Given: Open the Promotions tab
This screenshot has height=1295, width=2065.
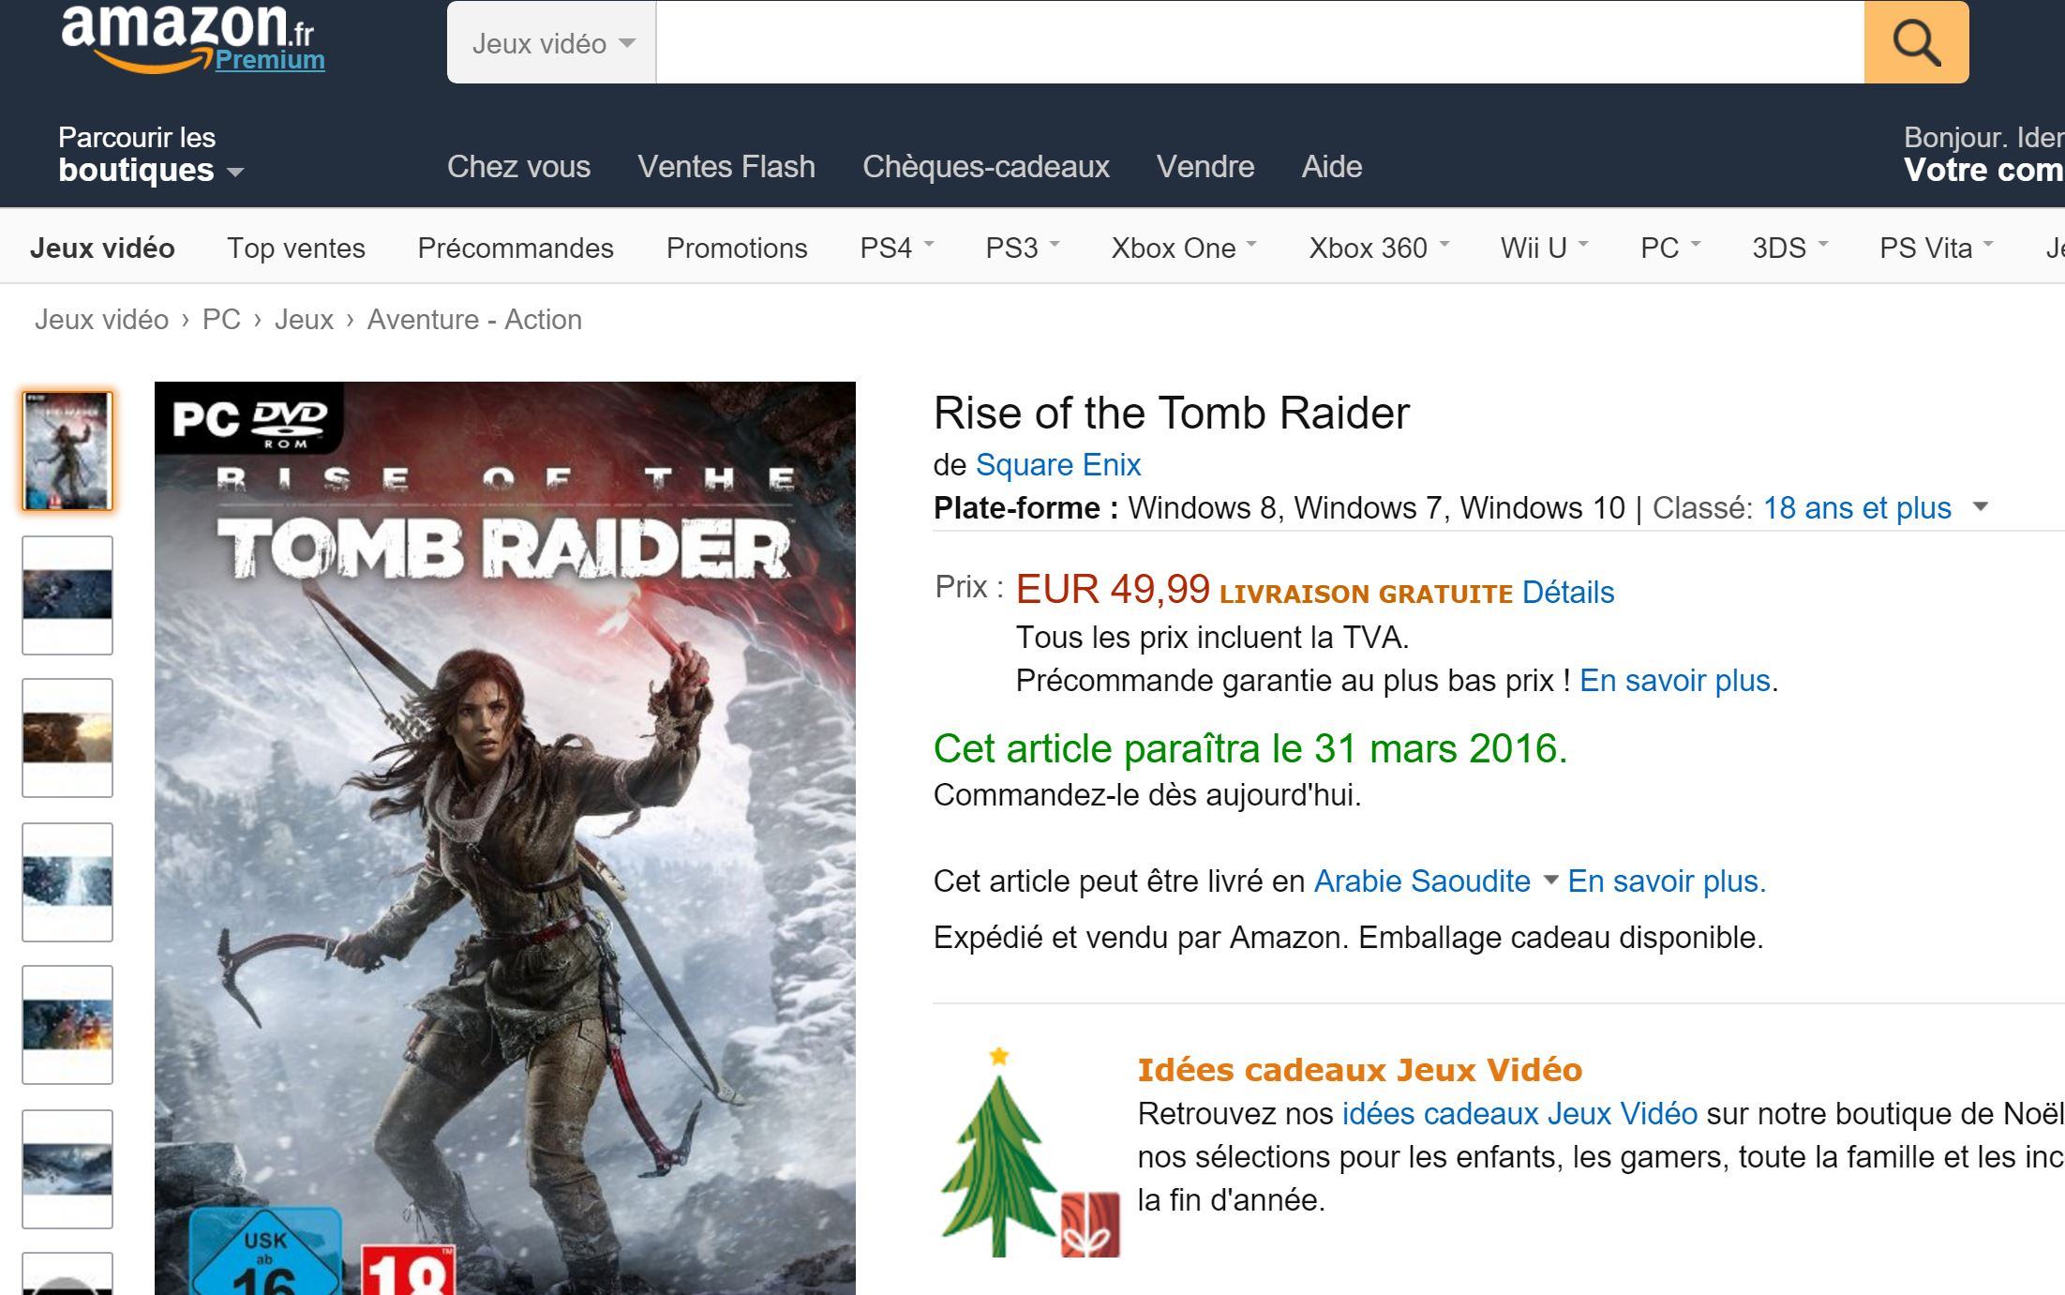Looking at the screenshot, I should point(737,248).
